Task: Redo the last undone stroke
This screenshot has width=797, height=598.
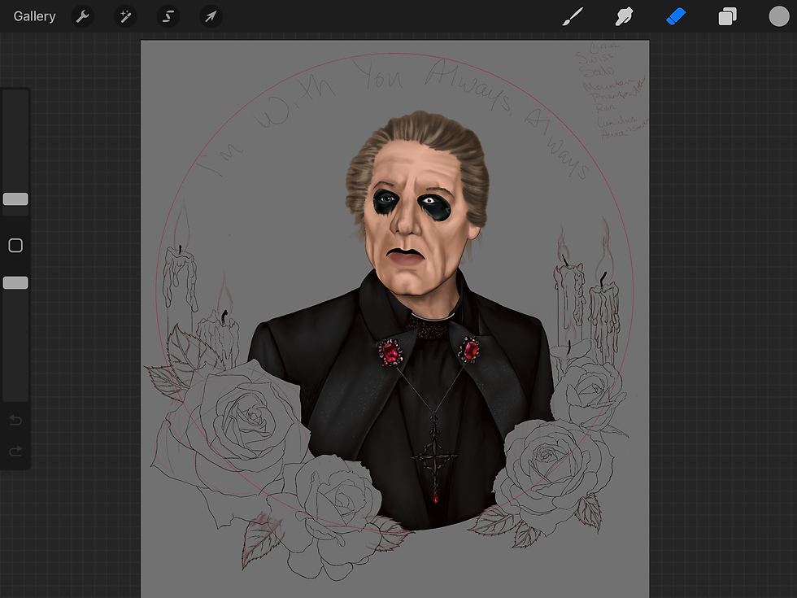Action: click(15, 451)
